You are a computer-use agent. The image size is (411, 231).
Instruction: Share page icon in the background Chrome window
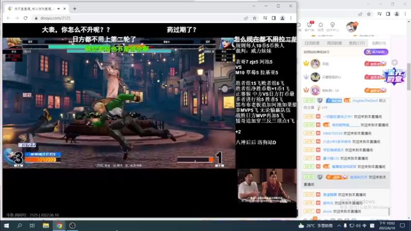pyautogui.click(x=360, y=14)
